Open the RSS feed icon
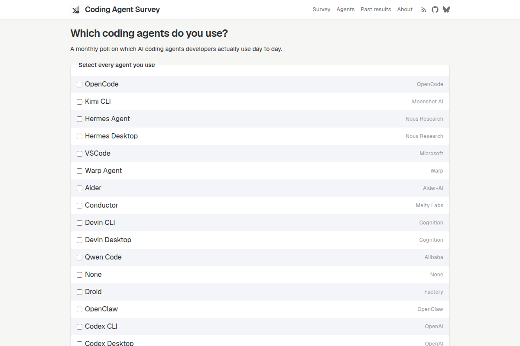Image resolution: width=520 pixels, height=346 pixels. (x=424, y=10)
